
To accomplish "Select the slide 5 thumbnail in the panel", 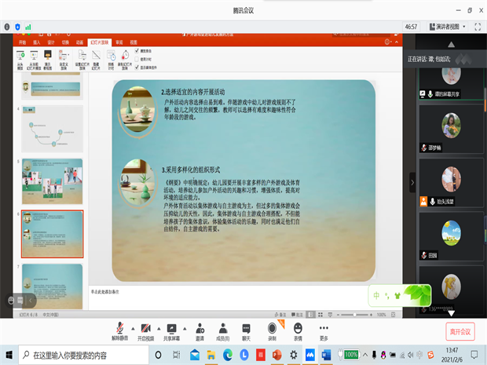I will tap(53, 179).
